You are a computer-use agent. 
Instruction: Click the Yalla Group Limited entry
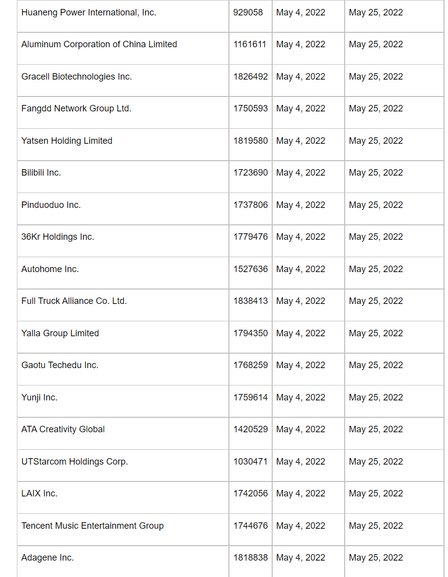tap(60, 333)
